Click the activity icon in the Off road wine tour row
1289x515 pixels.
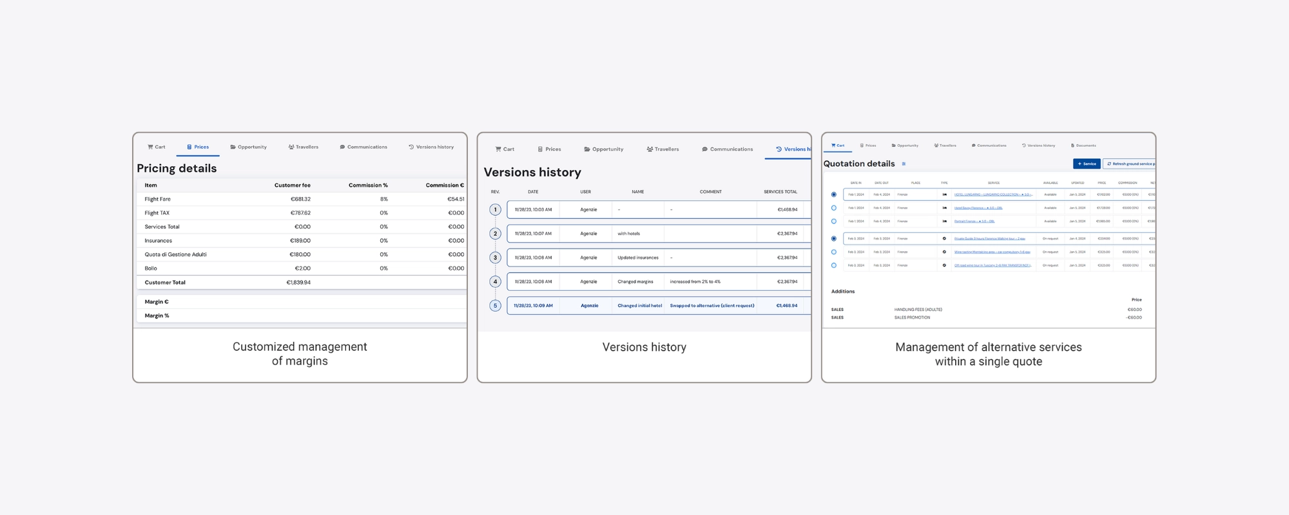tap(944, 265)
